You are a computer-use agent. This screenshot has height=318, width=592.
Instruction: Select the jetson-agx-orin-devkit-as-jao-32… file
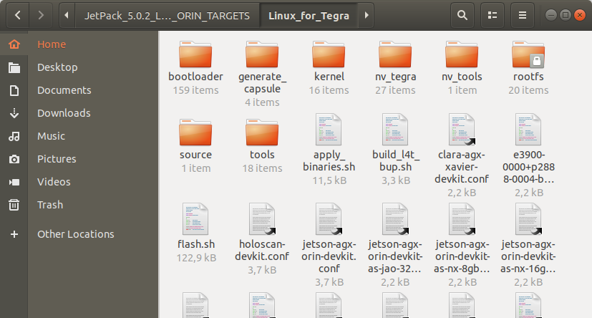395,219
